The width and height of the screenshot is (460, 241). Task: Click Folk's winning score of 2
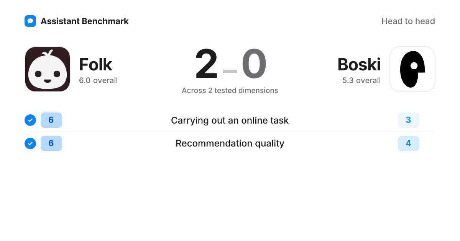(x=207, y=64)
